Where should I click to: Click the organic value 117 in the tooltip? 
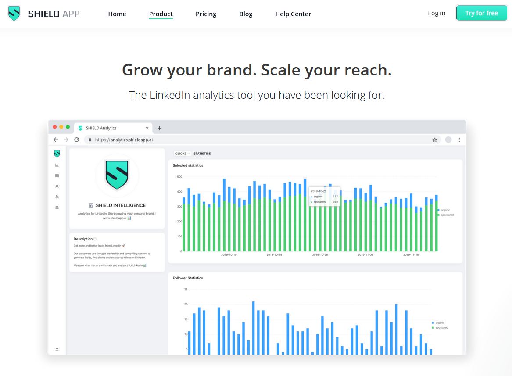click(335, 197)
